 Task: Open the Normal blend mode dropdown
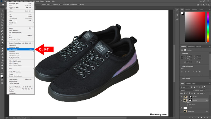[187, 90]
